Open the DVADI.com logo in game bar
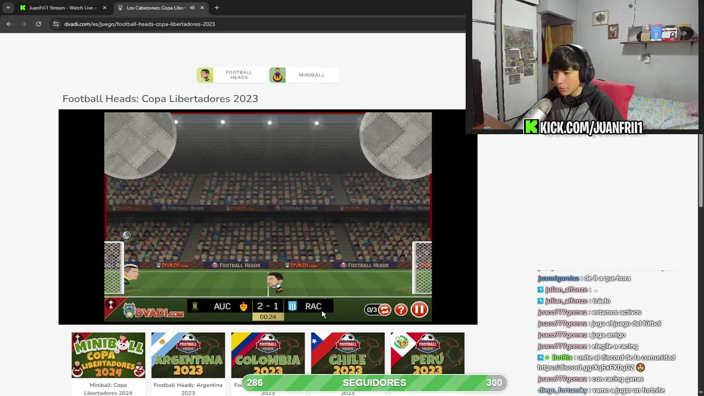 click(153, 311)
